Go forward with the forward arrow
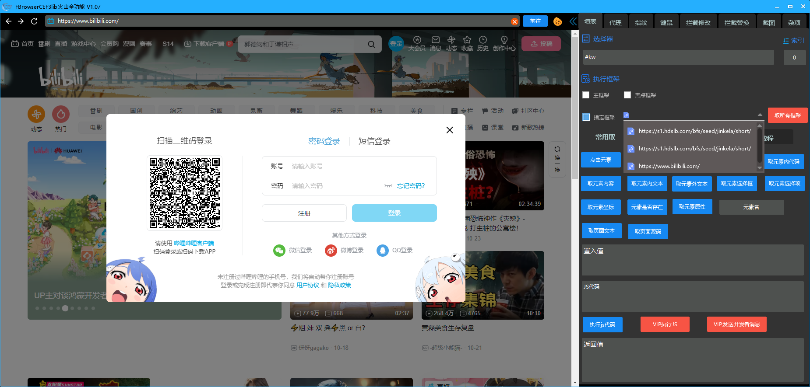This screenshot has height=387, width=810. [x=21, y=21]
